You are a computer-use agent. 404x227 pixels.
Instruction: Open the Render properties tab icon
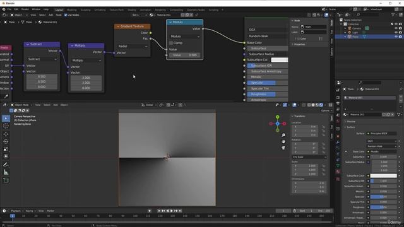338,98
